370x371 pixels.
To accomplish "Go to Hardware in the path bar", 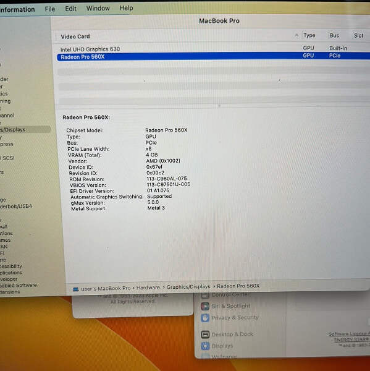I will tap(148, 288).
